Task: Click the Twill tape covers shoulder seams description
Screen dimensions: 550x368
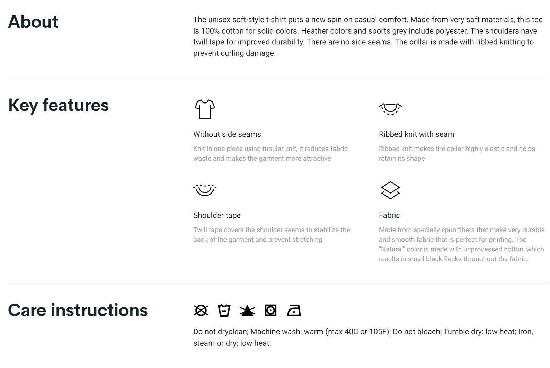Action: point(272,235)
